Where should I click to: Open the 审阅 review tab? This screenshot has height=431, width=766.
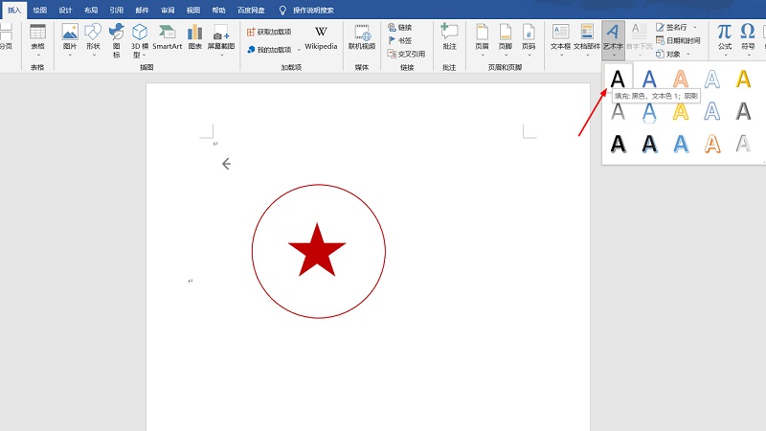tap(168, 10)
